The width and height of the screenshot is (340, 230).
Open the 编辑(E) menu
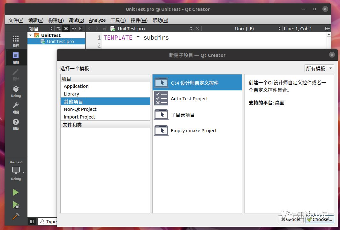(36, 20)
